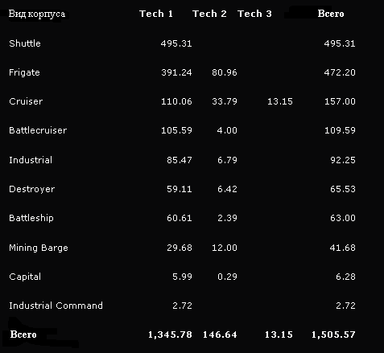Image resolution: width=384 pixels, height=353 pixels.
Task: Select the Tech 3 column header
Action: (254, 14)
